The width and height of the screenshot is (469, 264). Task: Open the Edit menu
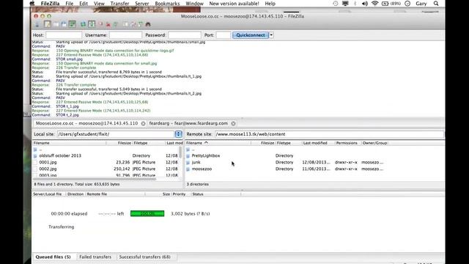[84, 4]
